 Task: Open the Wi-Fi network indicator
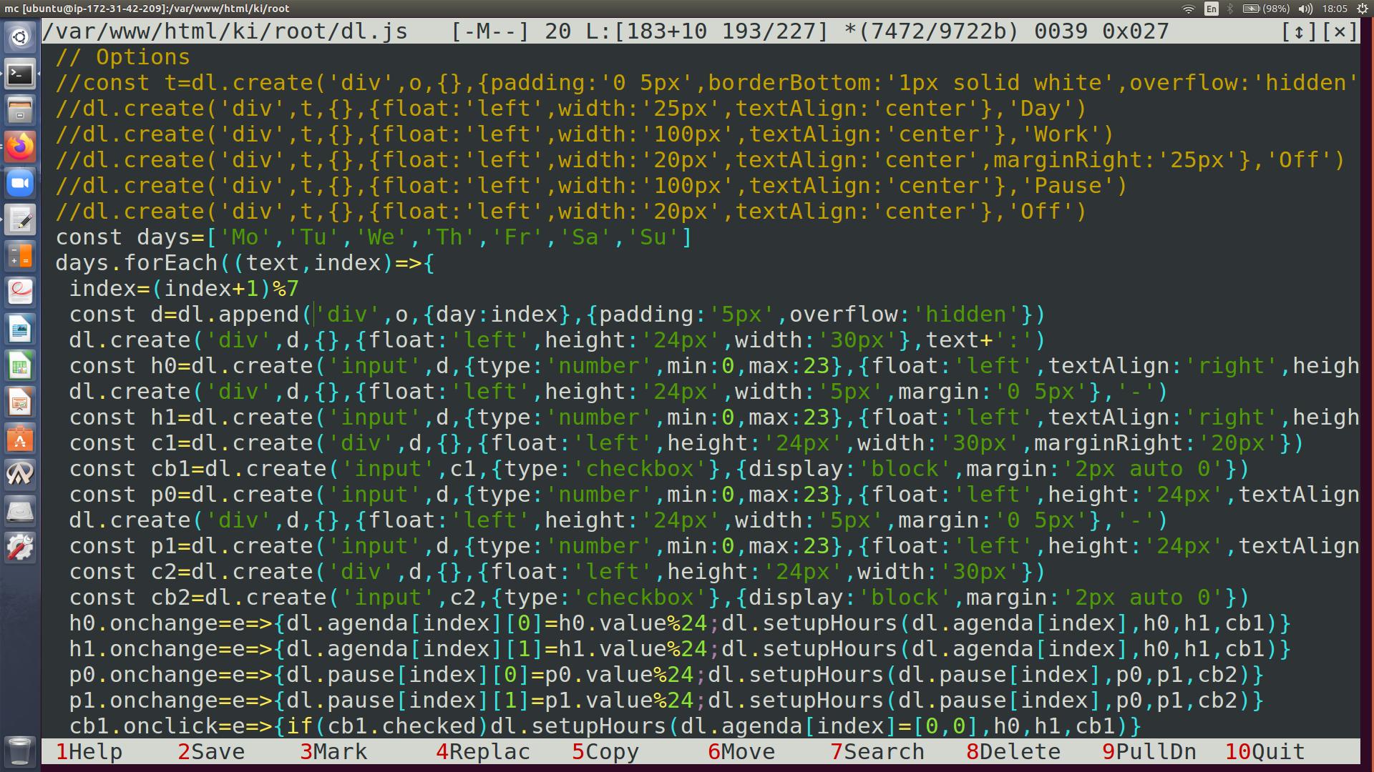1189,9
